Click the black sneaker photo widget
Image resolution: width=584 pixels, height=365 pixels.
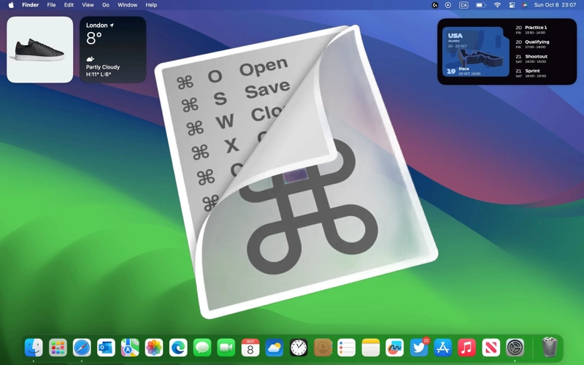tap(40, 50)
